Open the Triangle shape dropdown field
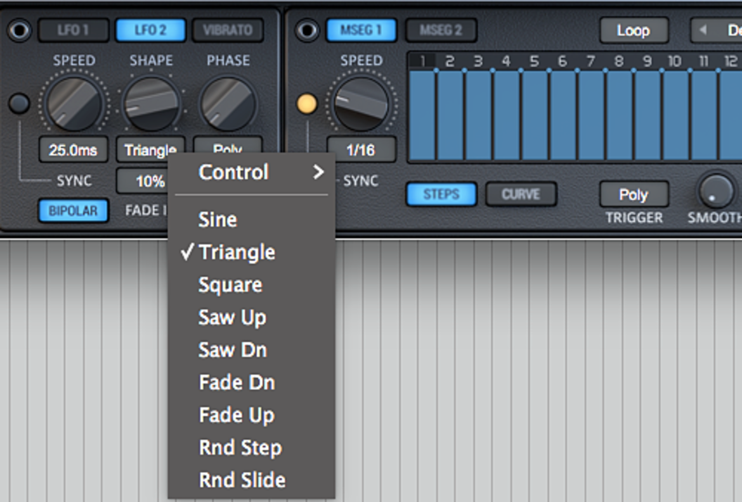 tap(150, 149)
